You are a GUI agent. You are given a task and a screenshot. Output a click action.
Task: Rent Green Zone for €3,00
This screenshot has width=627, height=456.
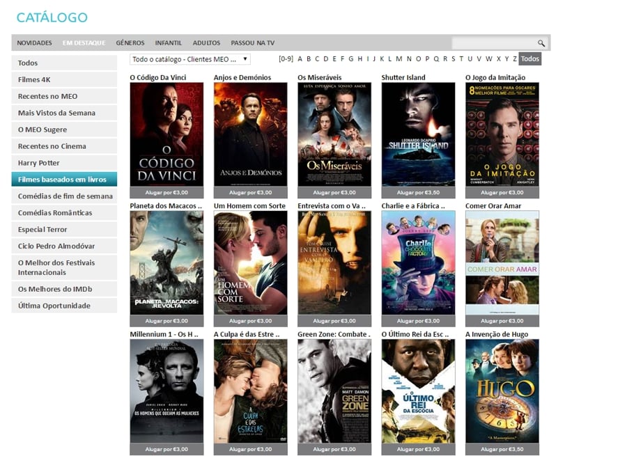click(x=334, y=449)
